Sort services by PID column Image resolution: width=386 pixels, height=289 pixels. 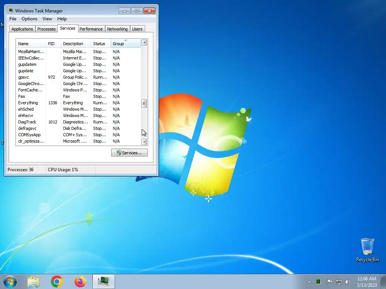[x=53, y=44]
